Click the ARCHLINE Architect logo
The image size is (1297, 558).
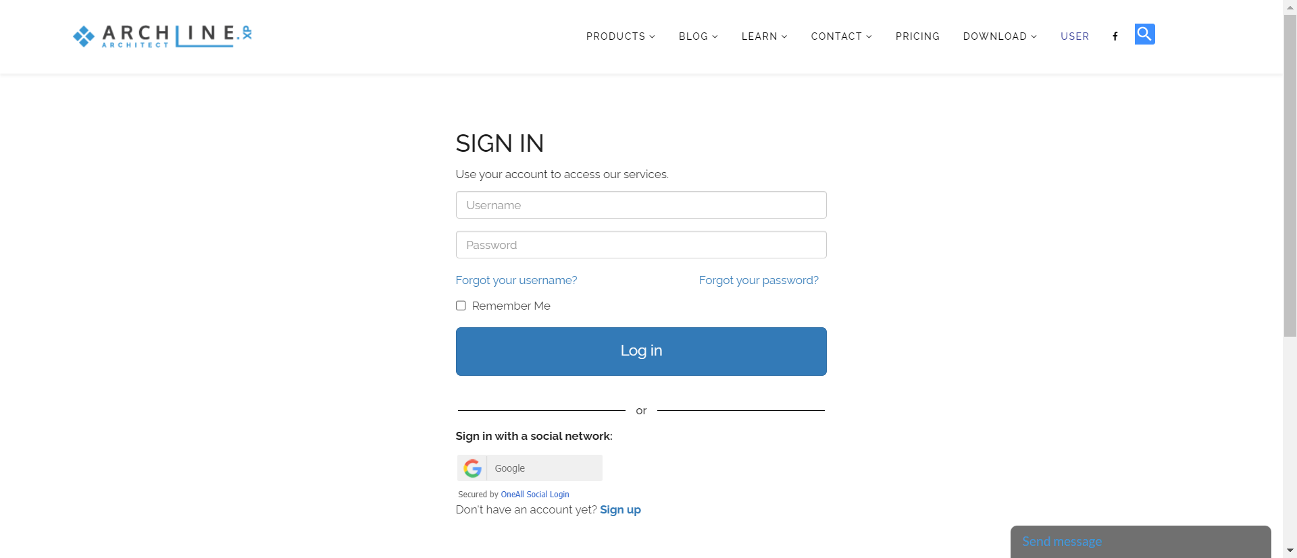point(162,36)
